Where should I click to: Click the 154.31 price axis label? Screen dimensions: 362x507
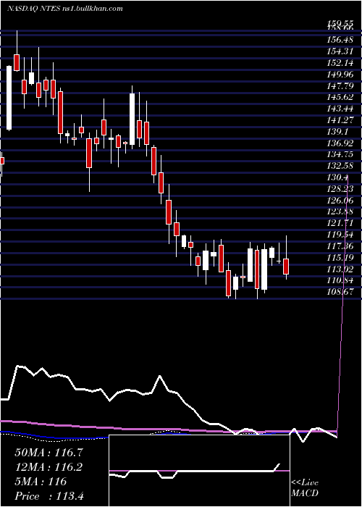[x=341, y=51]
